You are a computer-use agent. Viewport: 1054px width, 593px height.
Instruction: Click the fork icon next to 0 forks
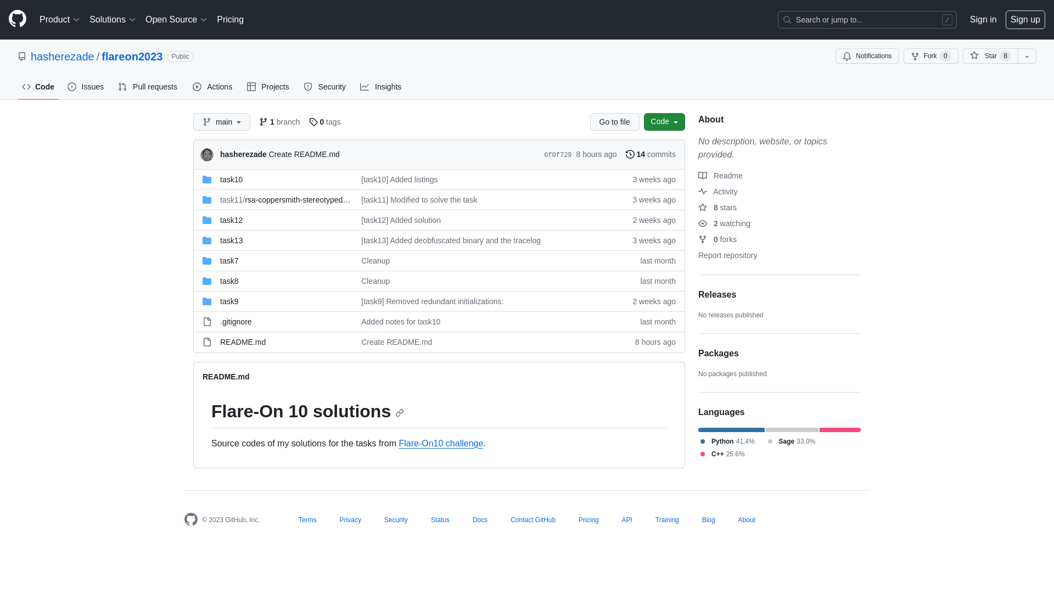(x=703, y=239)
